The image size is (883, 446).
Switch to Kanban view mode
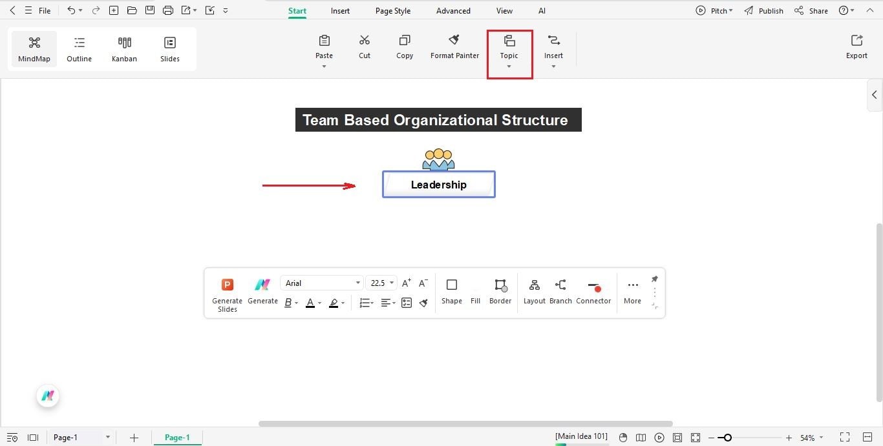(x=124, y=49)
